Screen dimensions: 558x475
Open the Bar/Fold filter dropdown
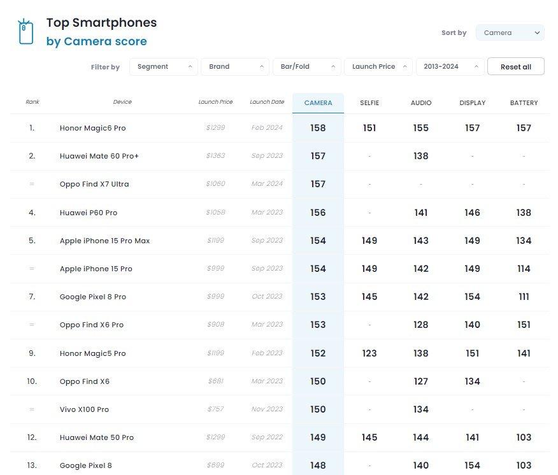[307, 66]
